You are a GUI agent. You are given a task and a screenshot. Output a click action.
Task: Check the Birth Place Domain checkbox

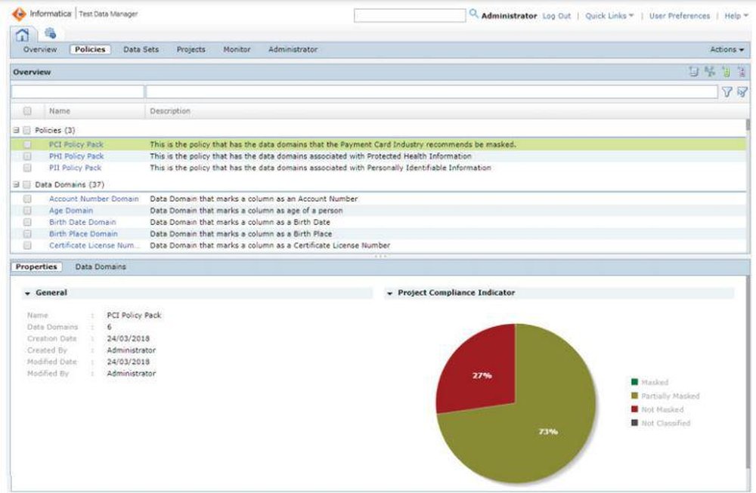[27, 233]
